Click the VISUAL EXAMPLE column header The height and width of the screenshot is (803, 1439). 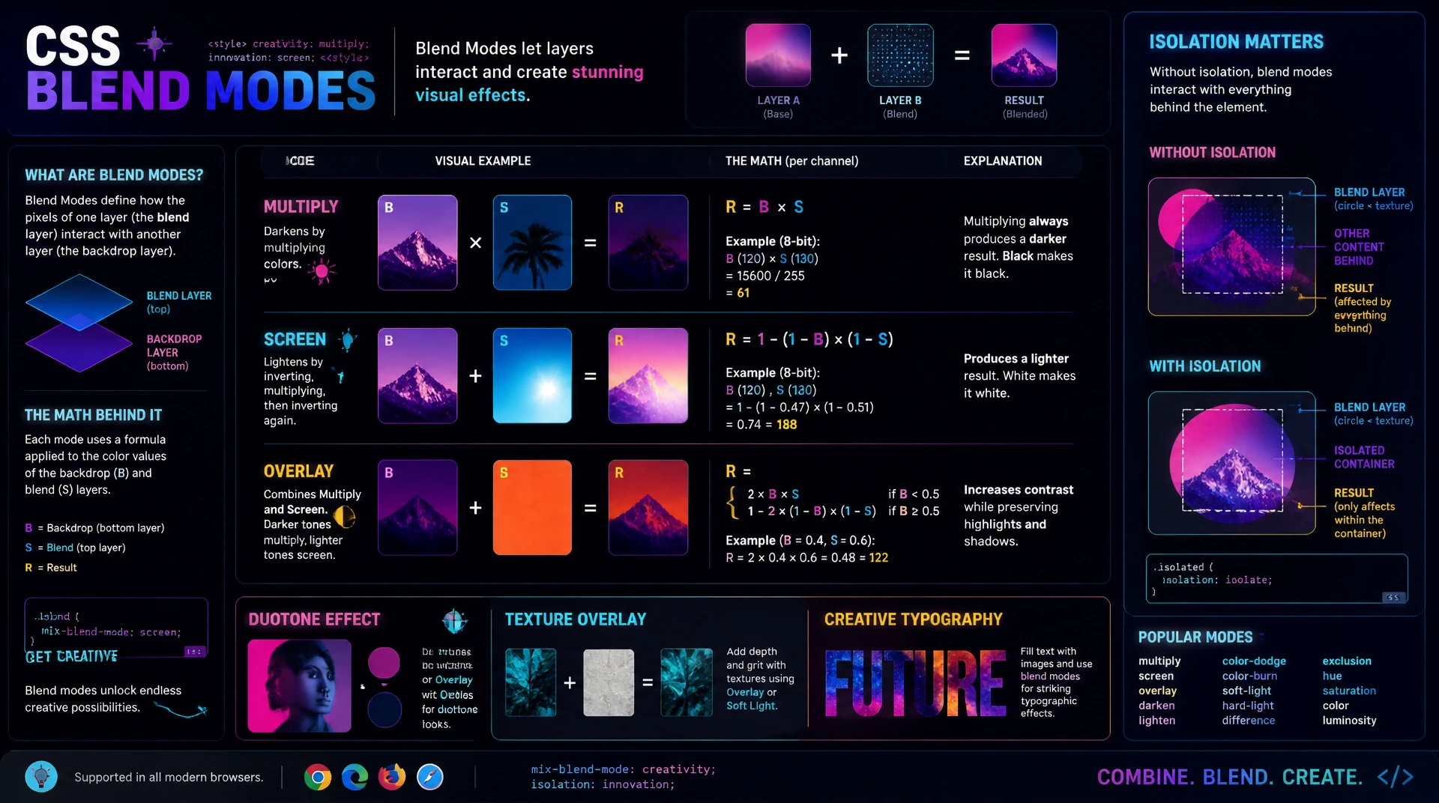[483, 161]
